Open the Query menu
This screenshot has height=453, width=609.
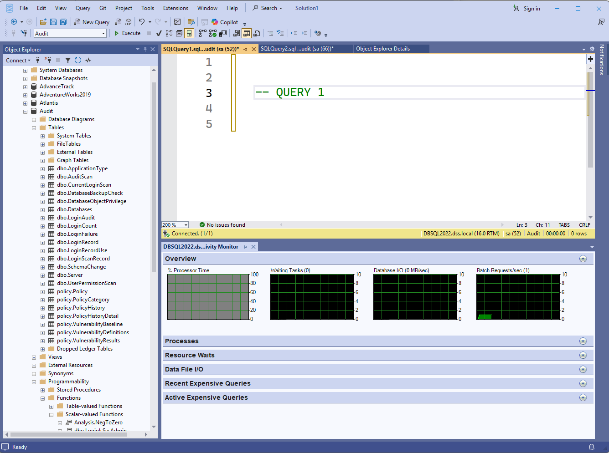83,8
